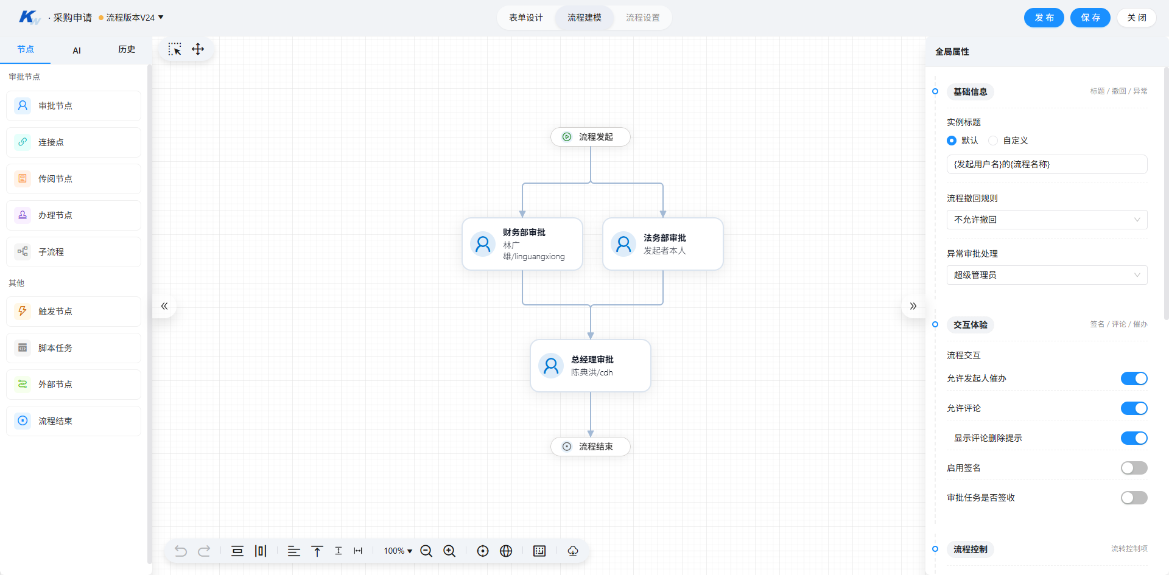Click the 流程发起 start node on canvas
Viewport: 1169px width, 575px height.
[x=591, y=137]
